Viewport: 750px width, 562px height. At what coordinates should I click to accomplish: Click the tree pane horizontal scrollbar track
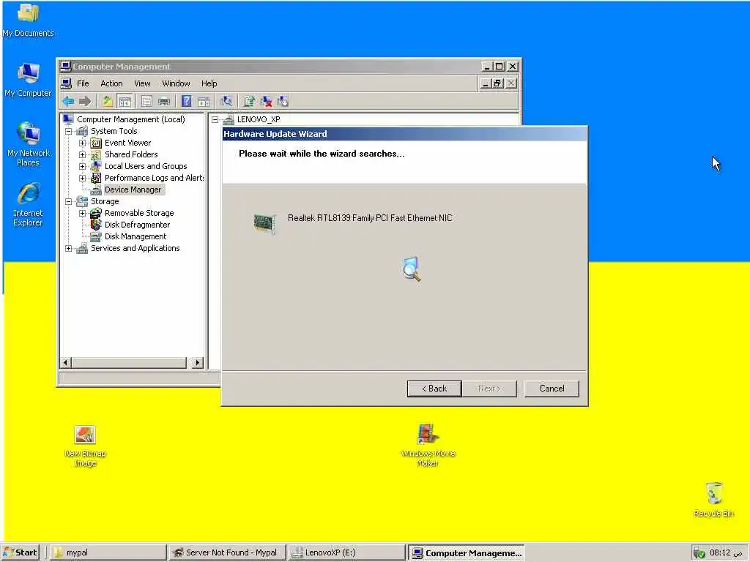tap(129, 363)
